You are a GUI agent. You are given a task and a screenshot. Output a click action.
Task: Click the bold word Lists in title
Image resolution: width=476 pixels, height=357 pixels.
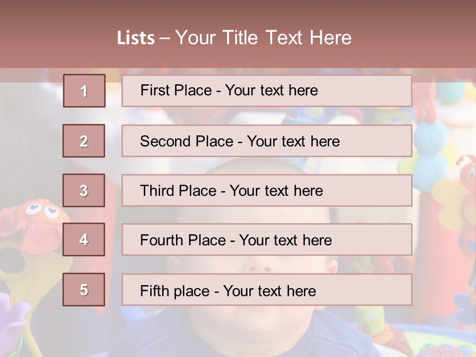(x=136, y=38)
